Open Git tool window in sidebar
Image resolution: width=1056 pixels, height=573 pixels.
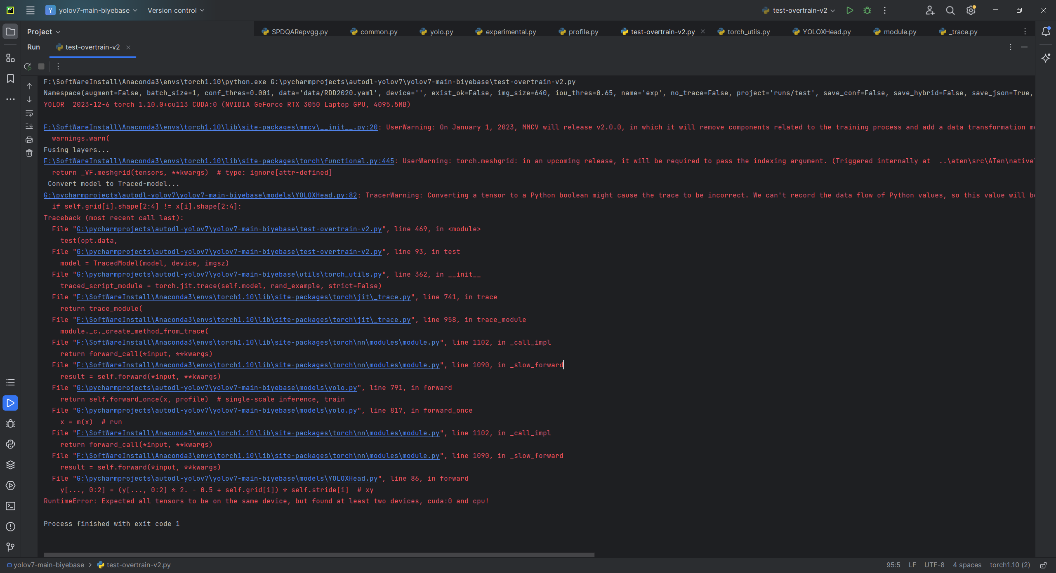11,547
